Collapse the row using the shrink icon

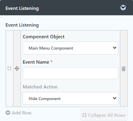(10, 68)
